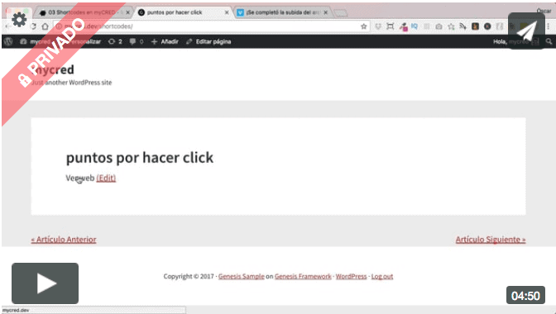Image resolution: width=556 pixels, height=314 pixels.
Task: Click 'Editar página' in the admin bar
Action: click(208, 41)
